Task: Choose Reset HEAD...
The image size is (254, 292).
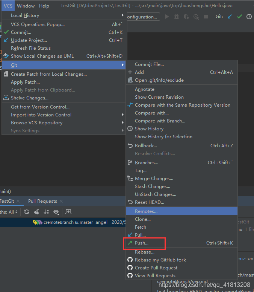Action: pyautogui.click(x=182, y=202)
